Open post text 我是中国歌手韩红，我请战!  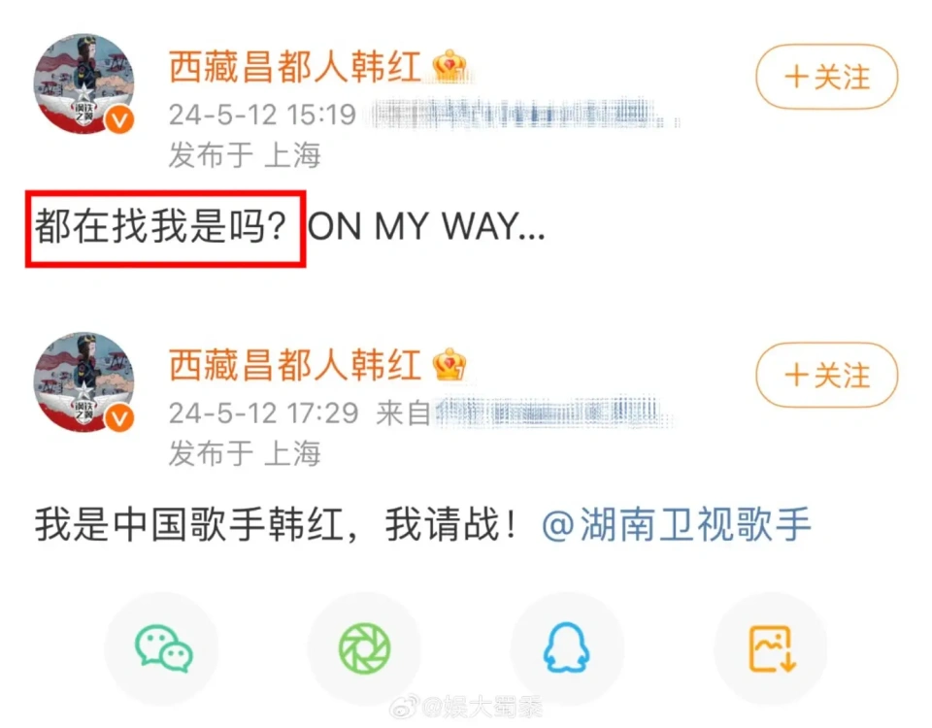pos(277,524)
